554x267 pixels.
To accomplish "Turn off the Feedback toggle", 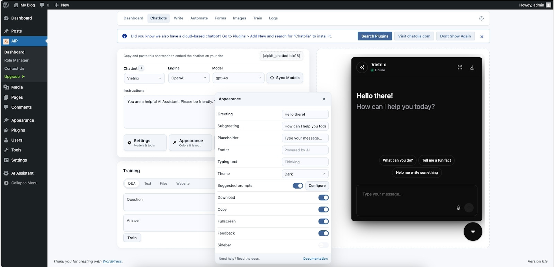I will (x=323, y=233).
